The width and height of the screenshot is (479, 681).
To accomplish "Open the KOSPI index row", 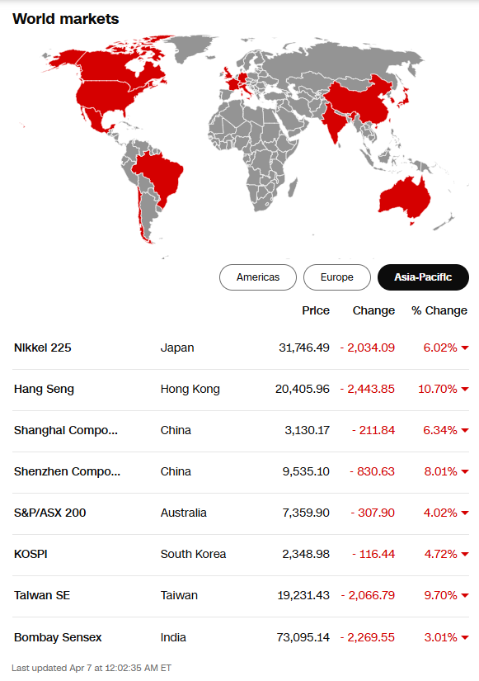I will 241,554.
